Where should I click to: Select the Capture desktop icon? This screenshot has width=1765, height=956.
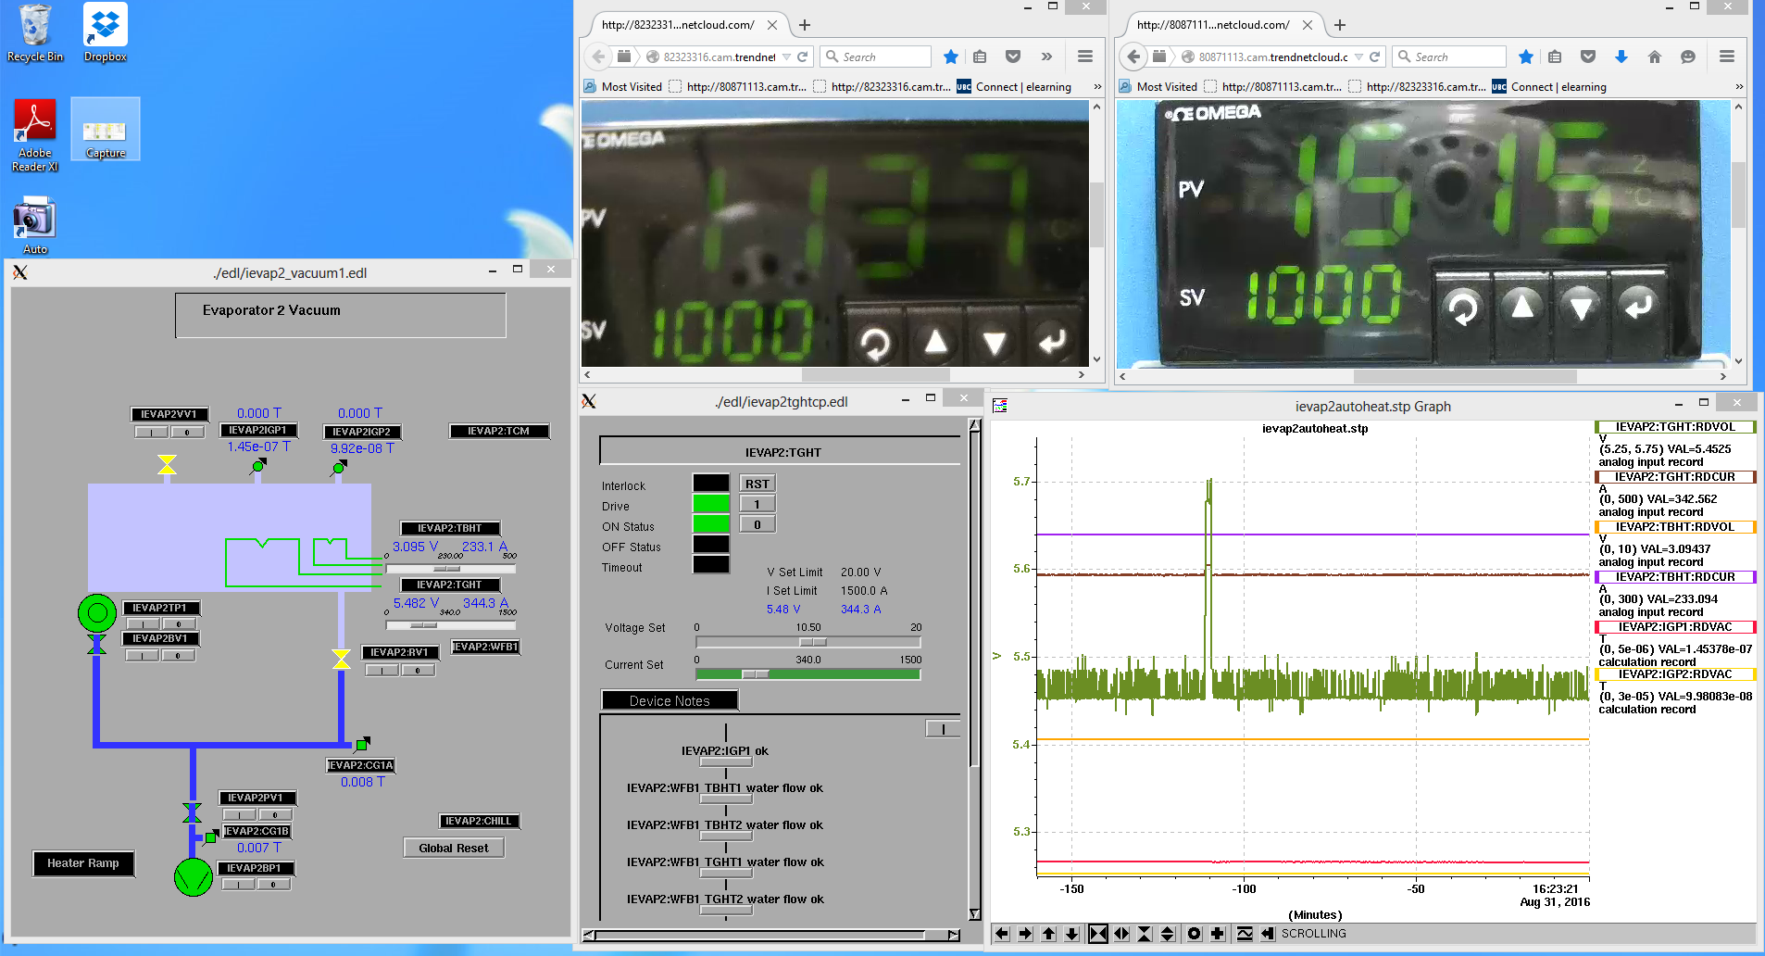coord(106,130)
